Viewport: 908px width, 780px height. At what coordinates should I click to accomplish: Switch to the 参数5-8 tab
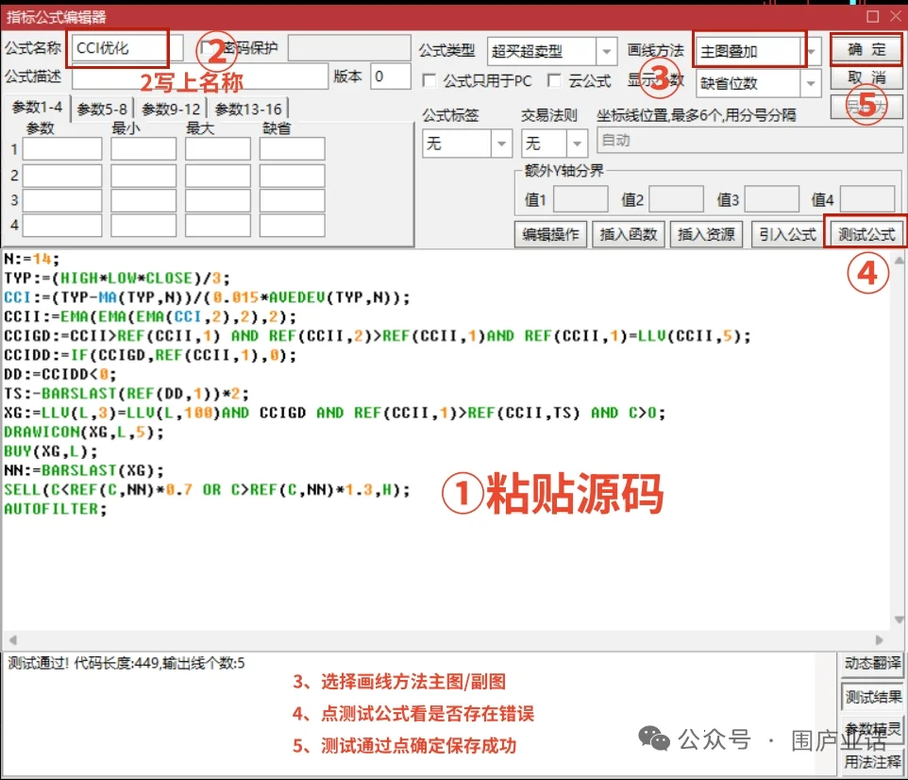100,108
